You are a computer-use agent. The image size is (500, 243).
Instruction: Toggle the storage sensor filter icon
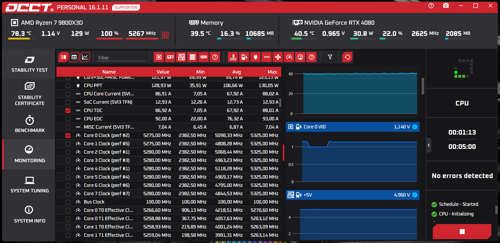192,57
